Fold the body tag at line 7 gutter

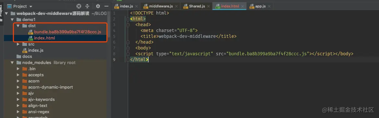pos(128,48)
